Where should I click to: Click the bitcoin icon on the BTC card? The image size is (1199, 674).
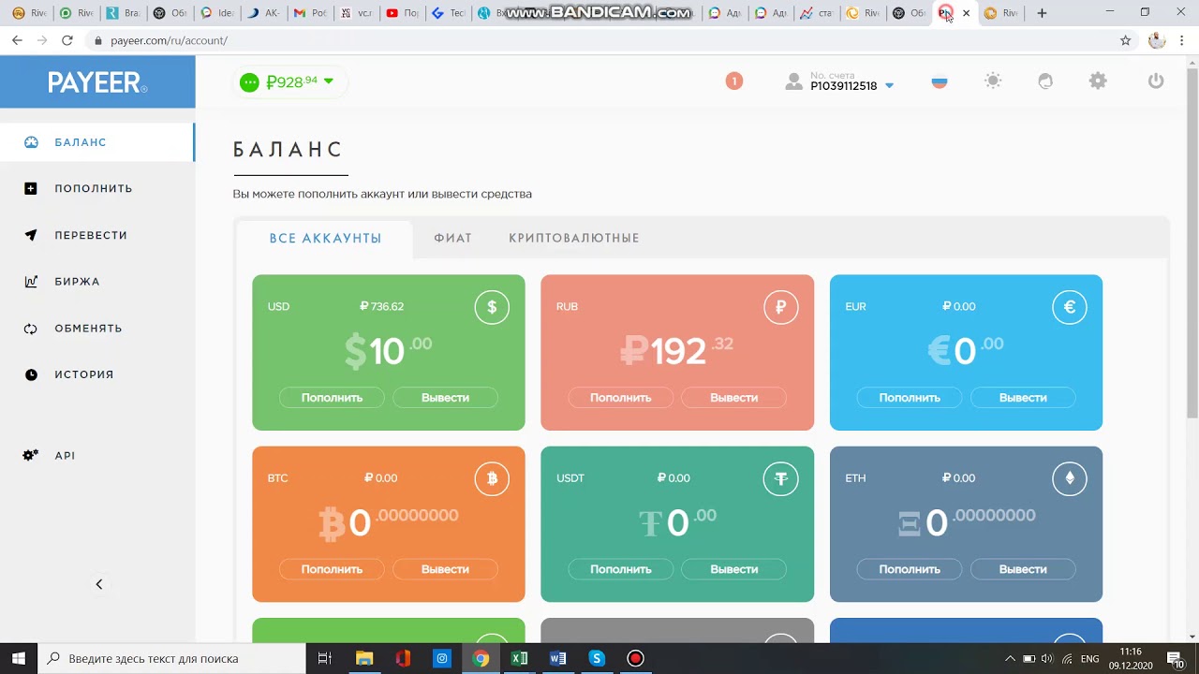pos(492,478)
